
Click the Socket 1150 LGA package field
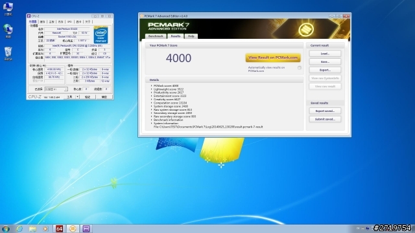click(x=67, y=37)
